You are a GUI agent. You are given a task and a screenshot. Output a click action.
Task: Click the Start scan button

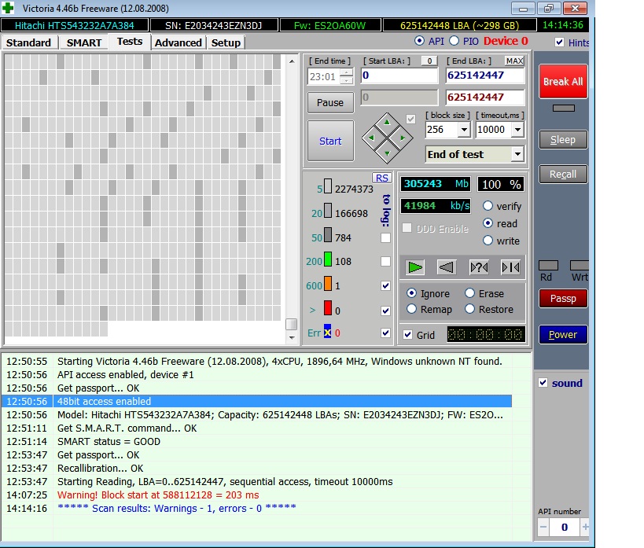point(330,142)
